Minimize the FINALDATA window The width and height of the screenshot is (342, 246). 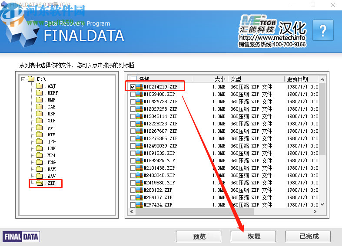293,5
